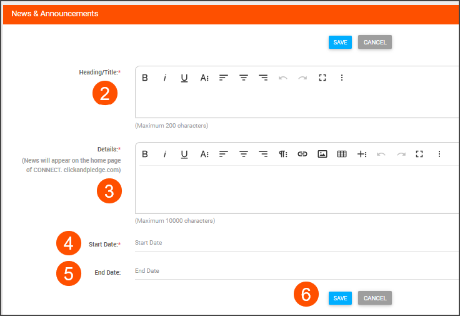Click the Start Date field
460x316 pixels.
click(297, 243)
